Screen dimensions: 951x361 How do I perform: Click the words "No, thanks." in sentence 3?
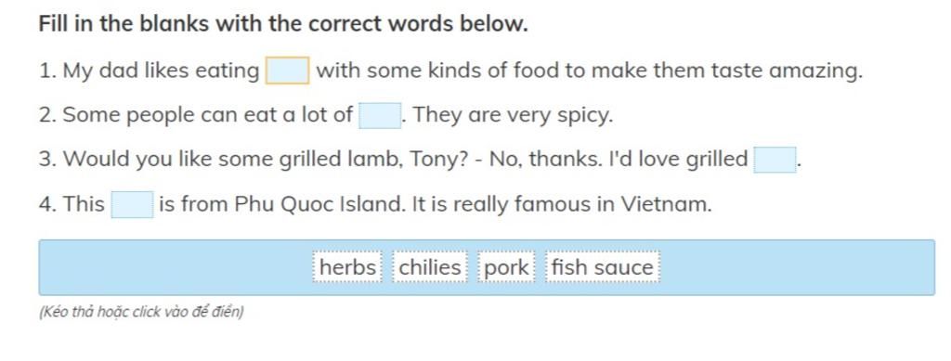(x=542, y=160)
